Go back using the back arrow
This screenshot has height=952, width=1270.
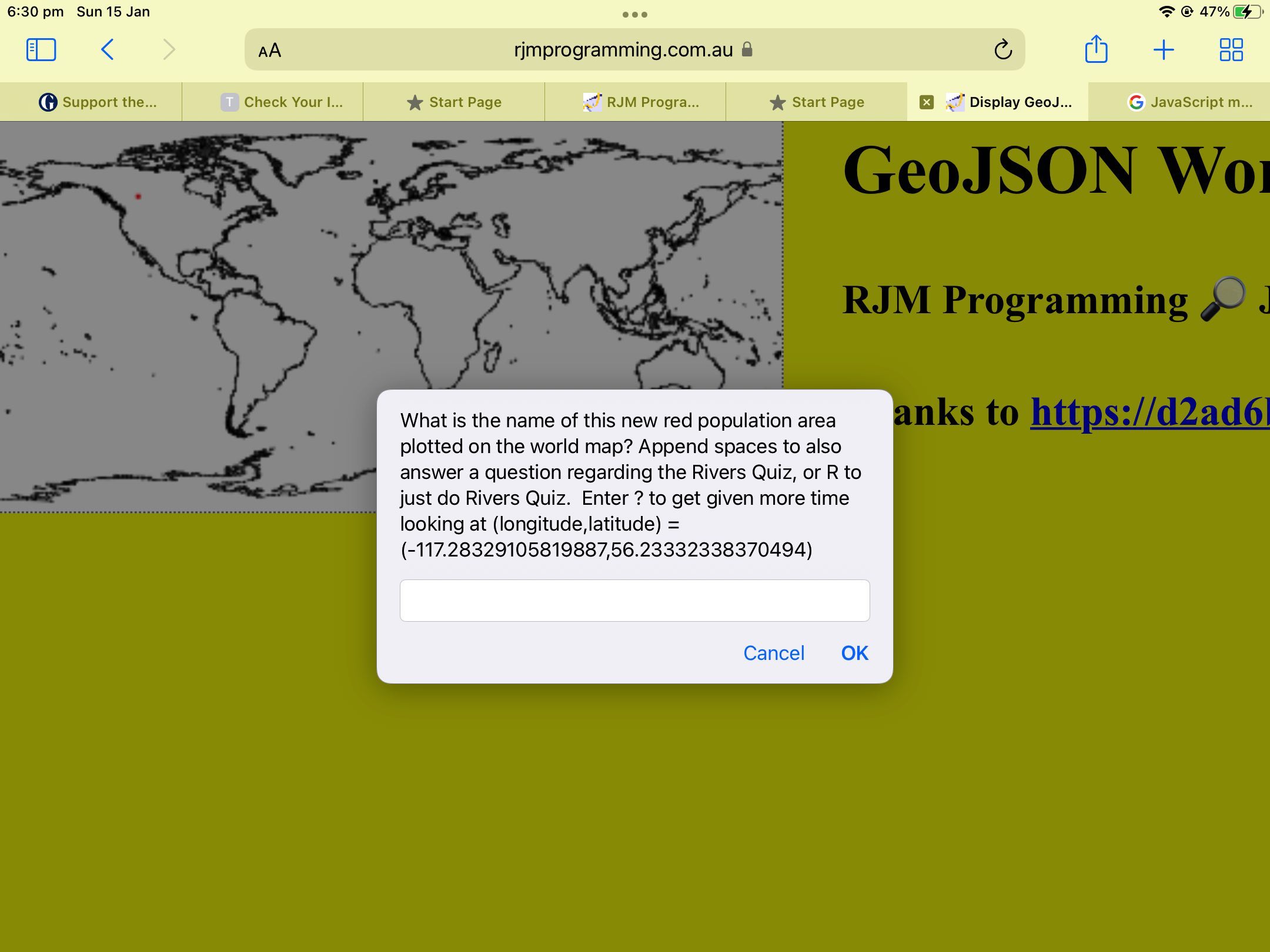click(107, 50)
